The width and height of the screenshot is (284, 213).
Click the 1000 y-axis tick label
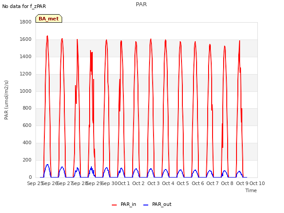[x=26, y=91]
